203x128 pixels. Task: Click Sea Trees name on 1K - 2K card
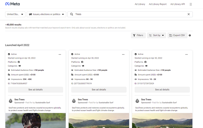pos(146,100)
